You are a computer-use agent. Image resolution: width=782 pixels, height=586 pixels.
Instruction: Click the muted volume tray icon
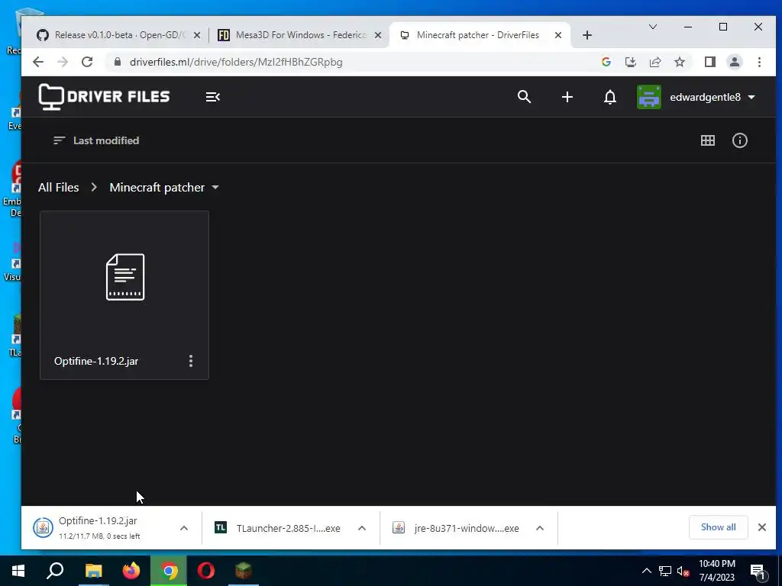683,571
